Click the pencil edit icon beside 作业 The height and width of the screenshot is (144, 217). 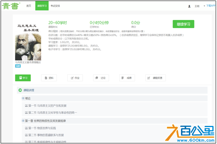tap(72, 78)
